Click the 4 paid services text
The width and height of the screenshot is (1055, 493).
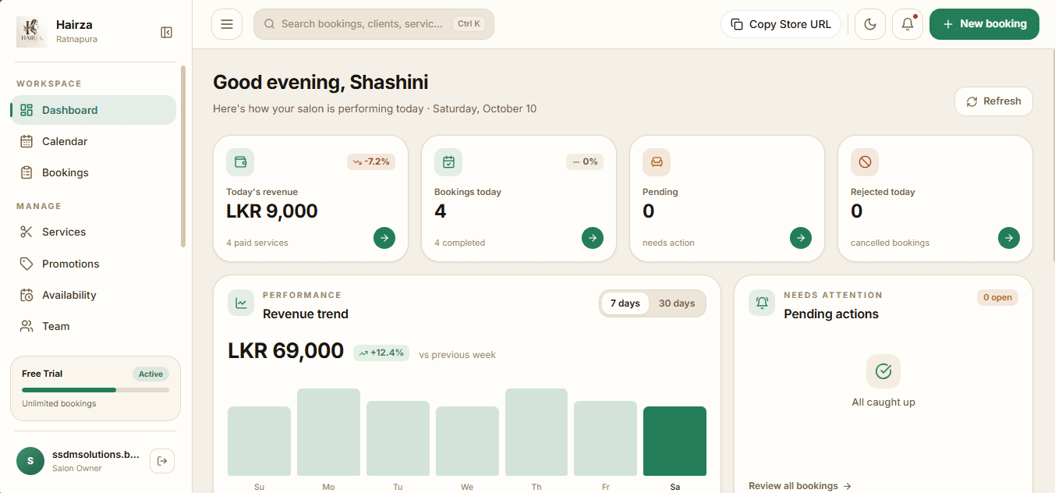[x=257, y=243]
